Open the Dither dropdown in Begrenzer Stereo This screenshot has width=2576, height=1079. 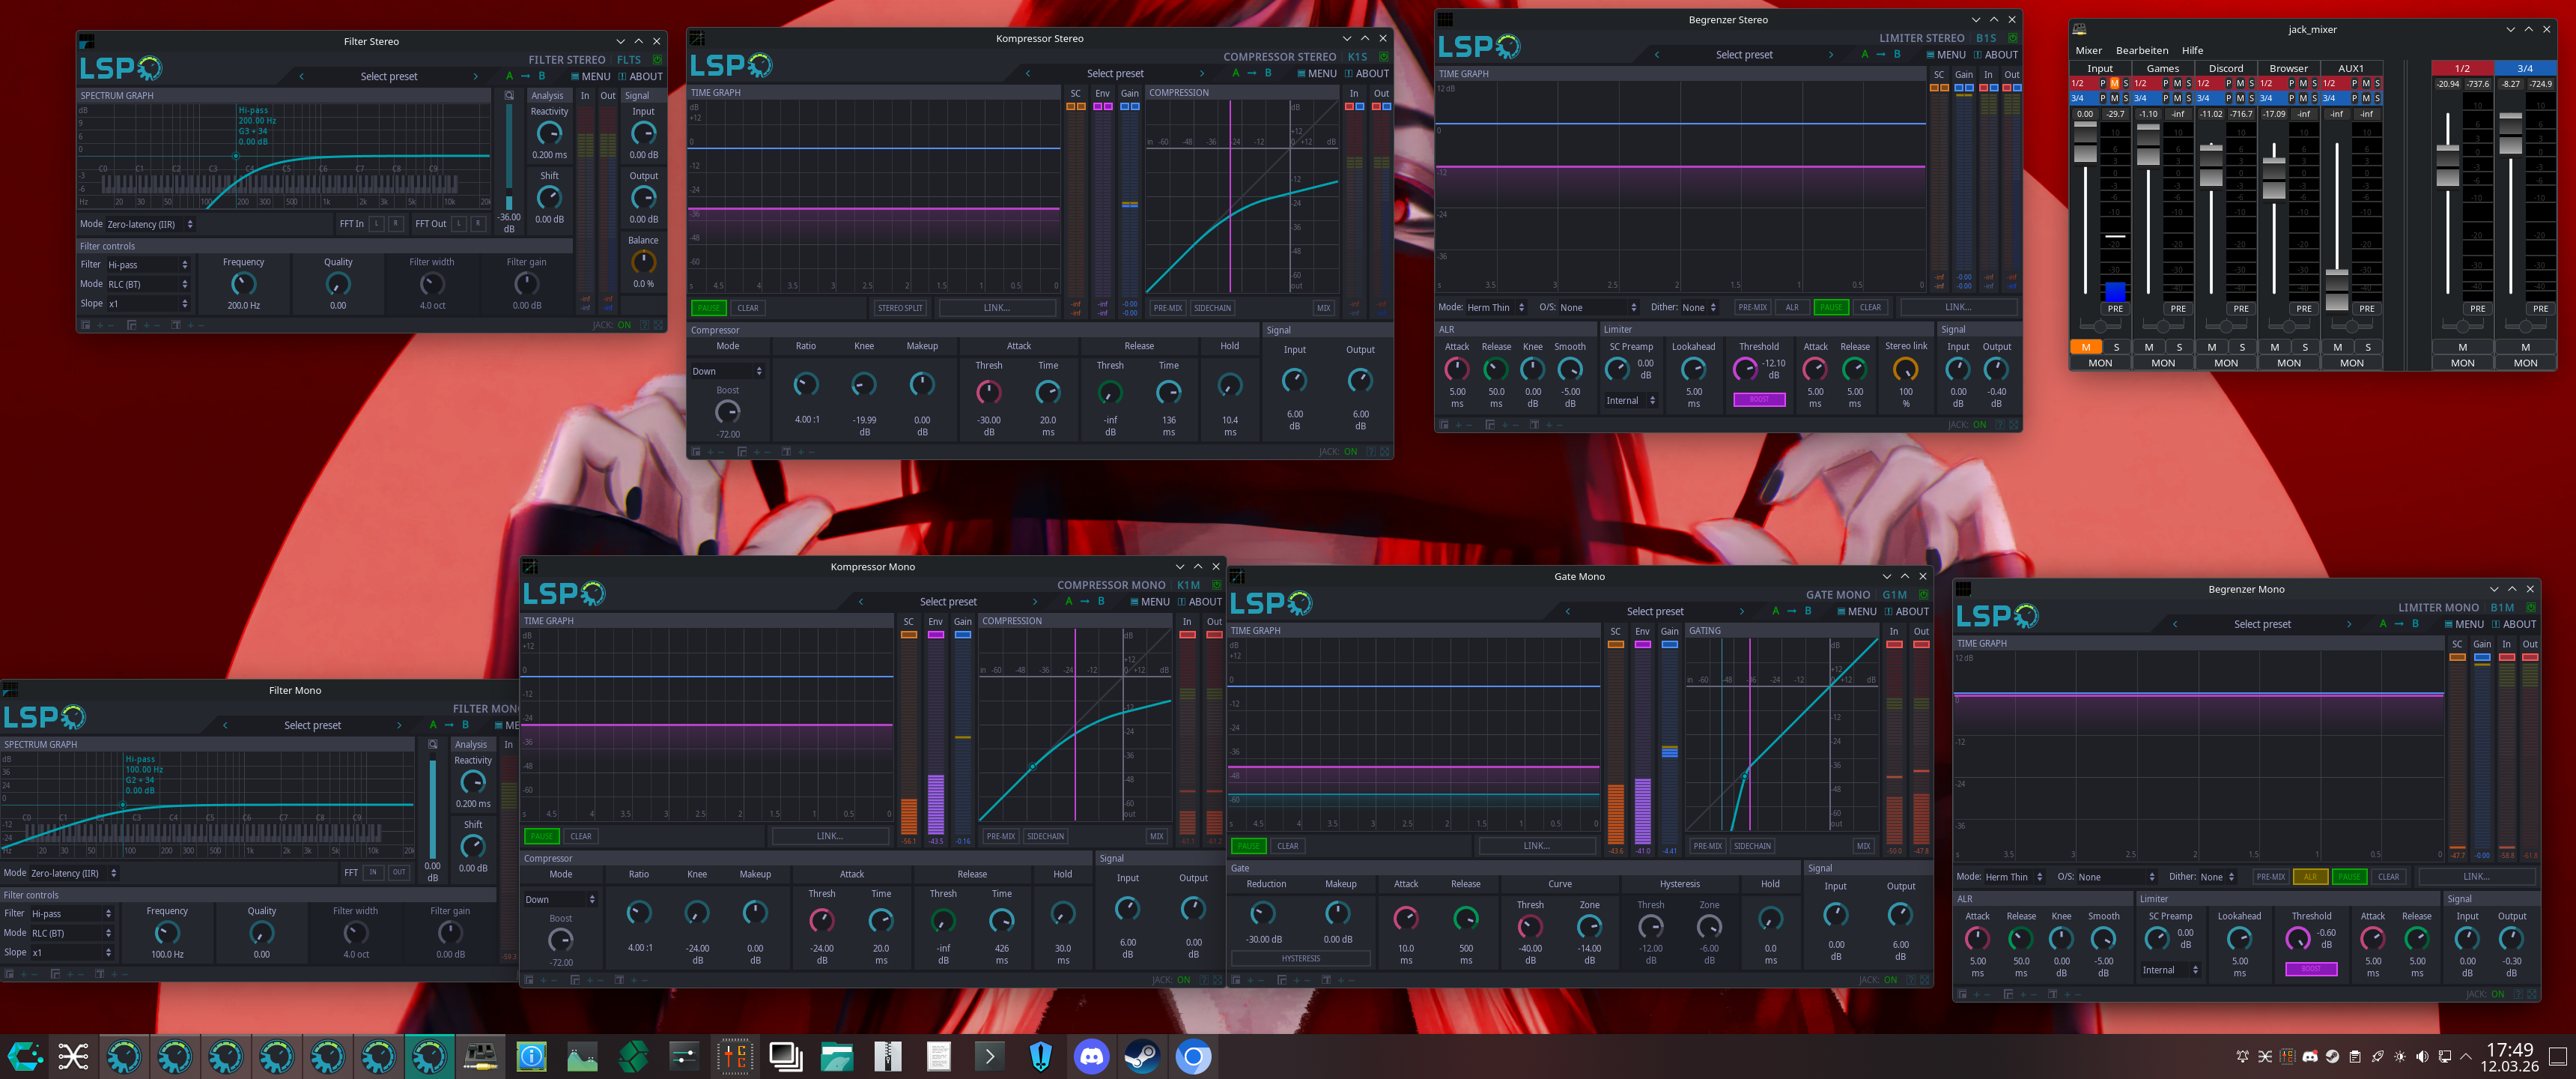point(1698,307)
